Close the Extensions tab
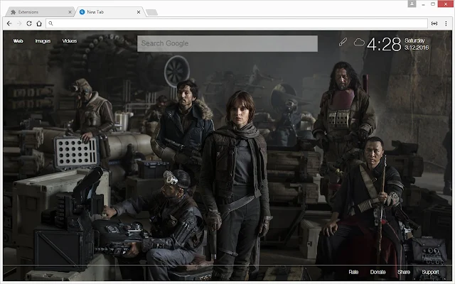The image size is (455, 284). 70,12
